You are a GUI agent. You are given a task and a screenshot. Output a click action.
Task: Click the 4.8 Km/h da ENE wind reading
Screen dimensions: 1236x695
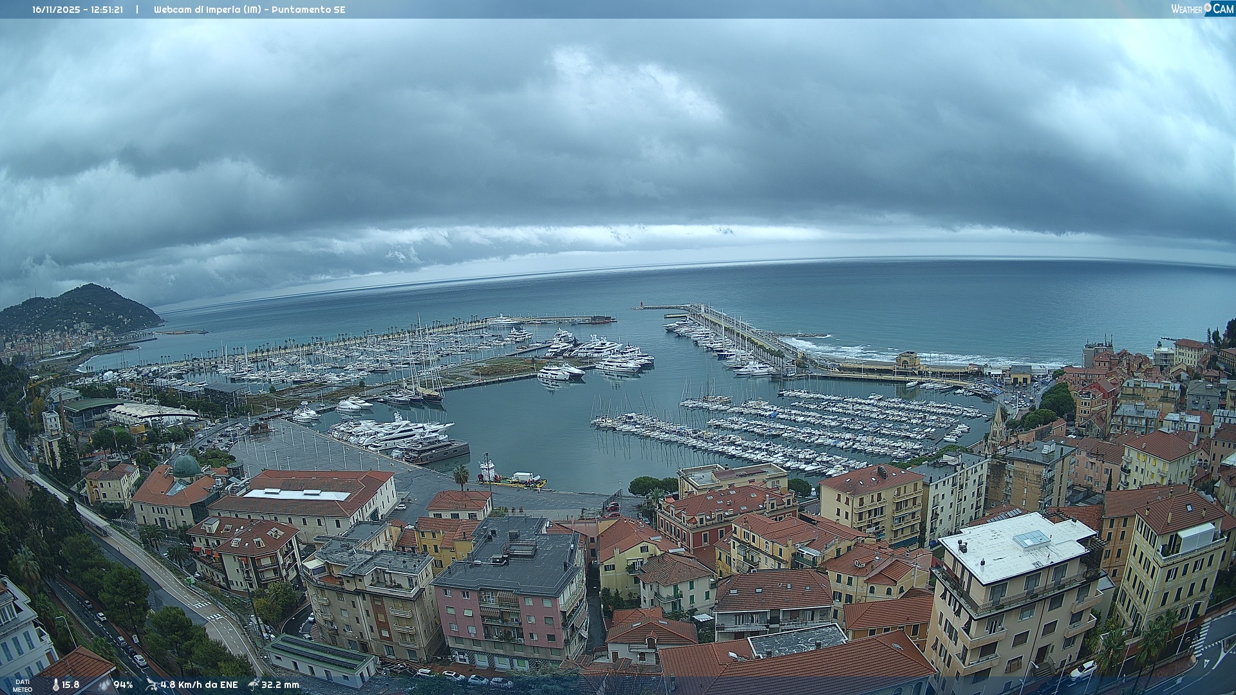(199, 685)
